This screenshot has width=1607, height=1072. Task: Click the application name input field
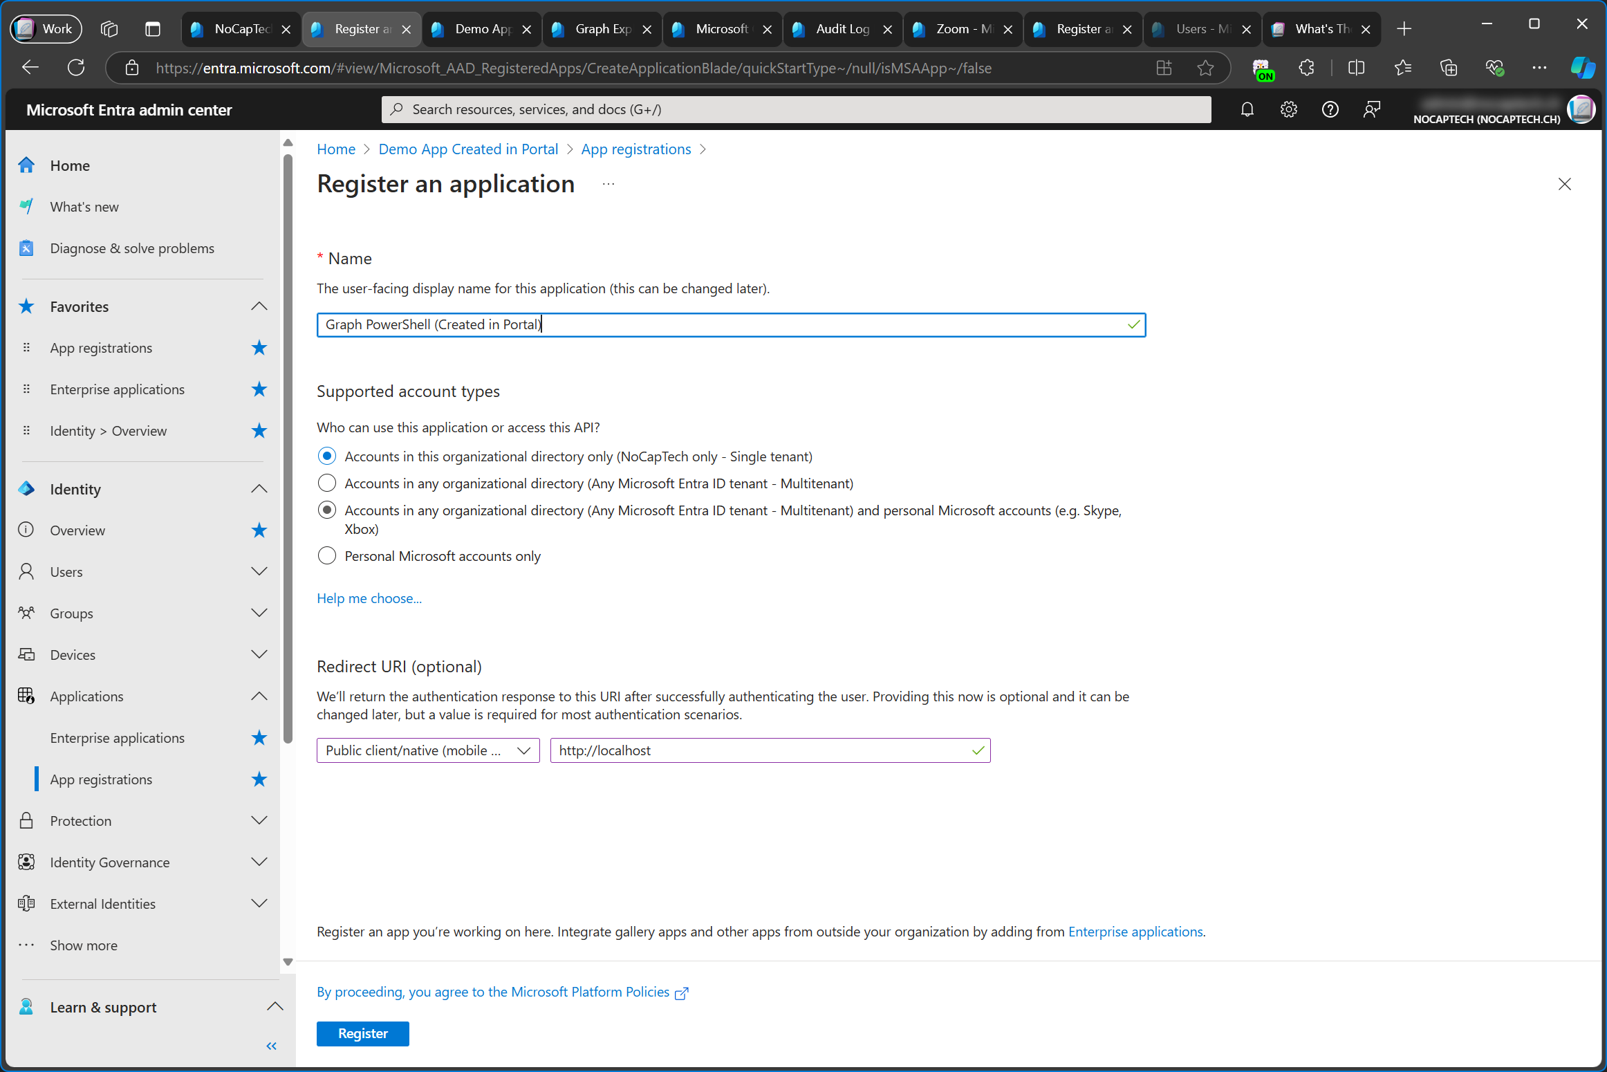coord(731,324)
